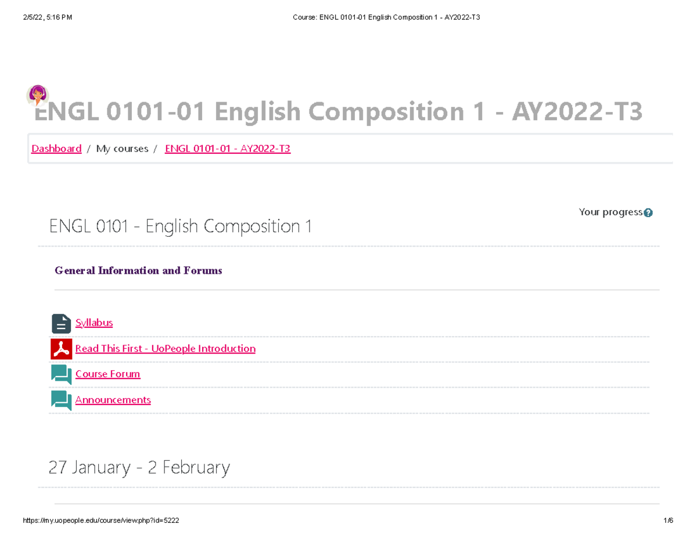Image resolution: width=697 pixels, height=538 pixels.
Task: Click the Course Forum discussion icon
Action: (x=61, y=374)
